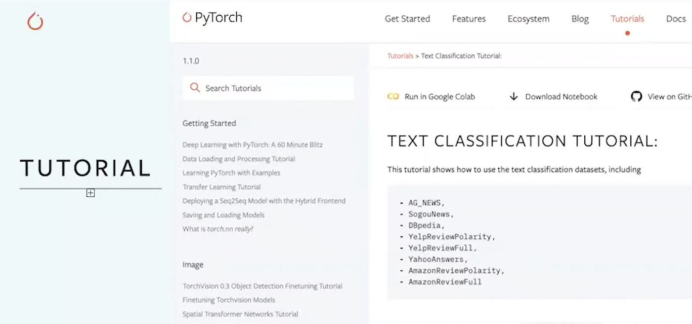Click into the Search Tutorials field

tap(268, 88)
